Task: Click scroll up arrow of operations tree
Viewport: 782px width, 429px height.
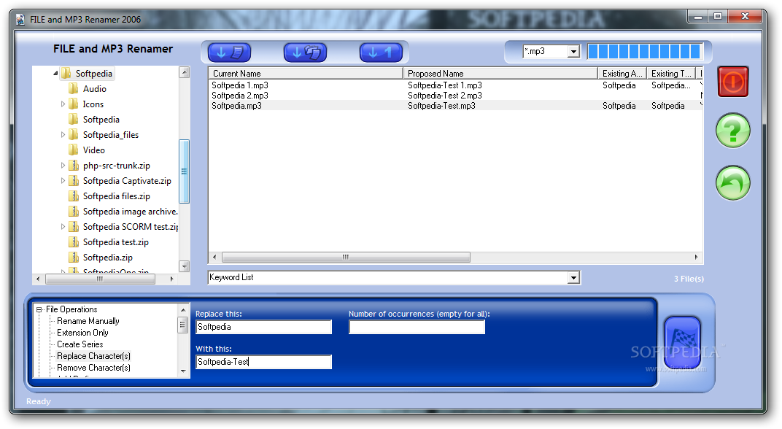Action: tap(183, 310)
